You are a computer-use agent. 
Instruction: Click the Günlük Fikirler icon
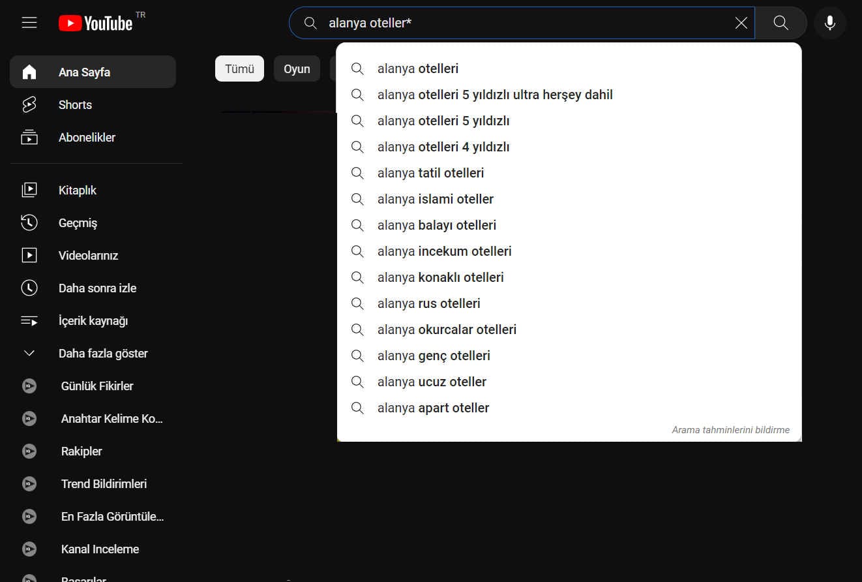(29, 386)
